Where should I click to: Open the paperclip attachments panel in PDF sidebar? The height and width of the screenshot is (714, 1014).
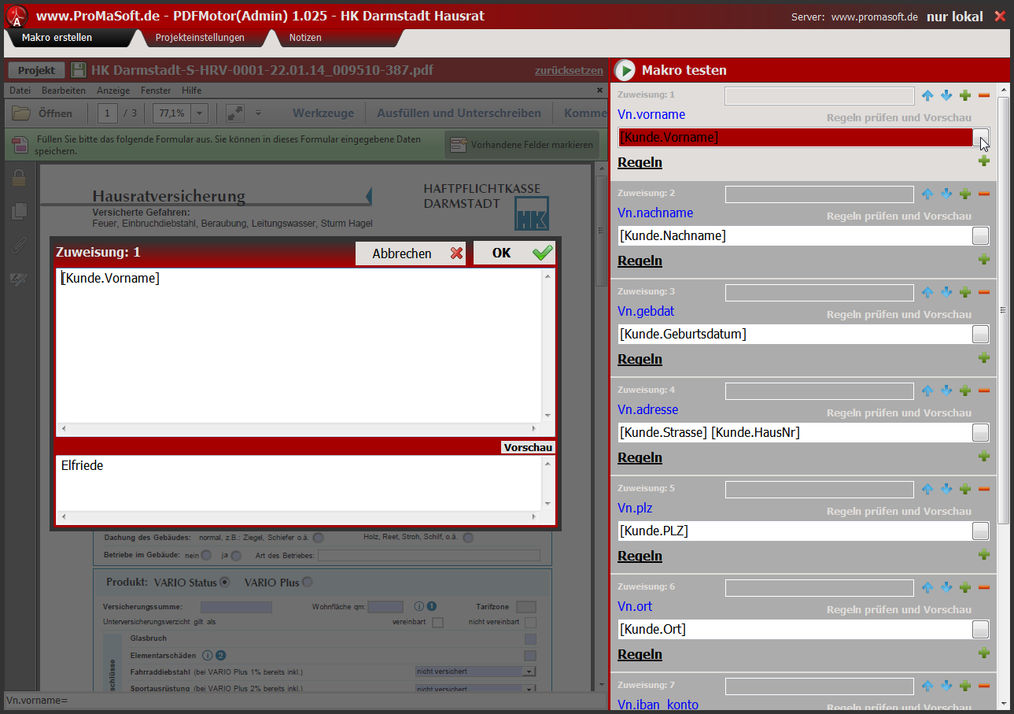20,246
